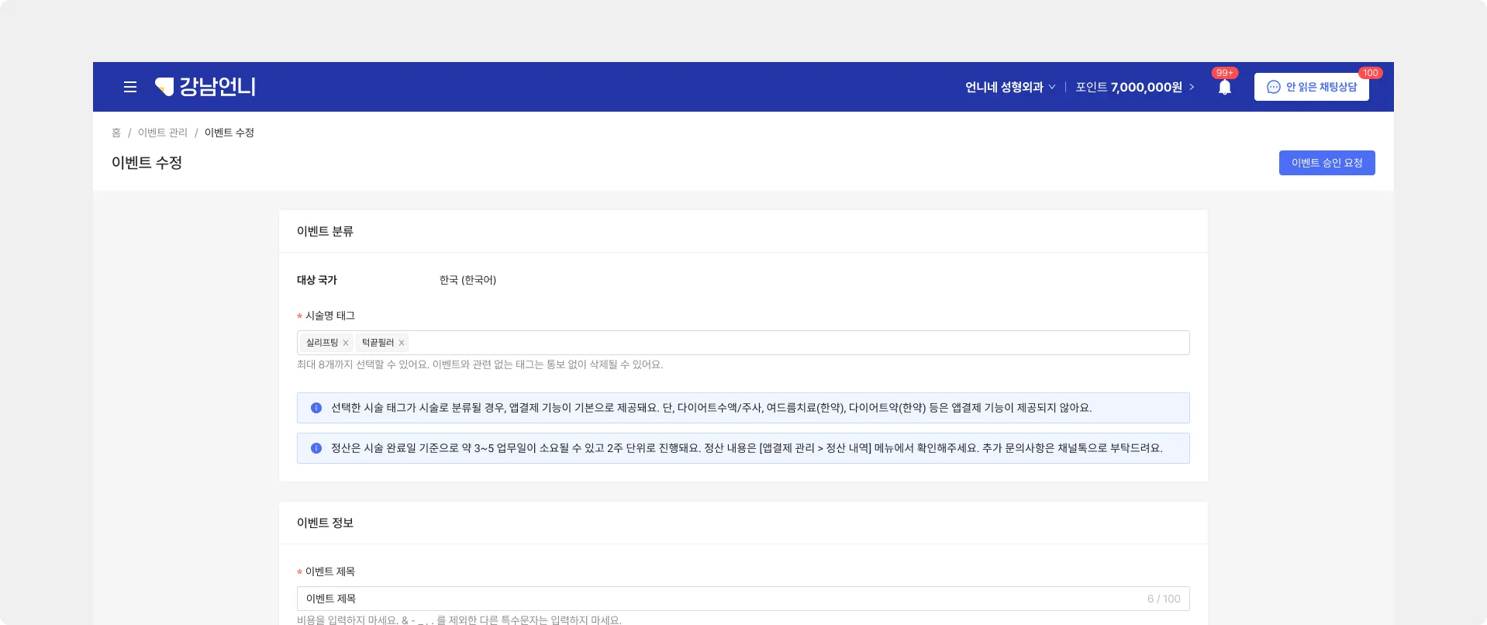The width and height of the screenshot is (1487, 625).
Task: Click info icon of 앱결제 기능 notice
Action: 316,408
